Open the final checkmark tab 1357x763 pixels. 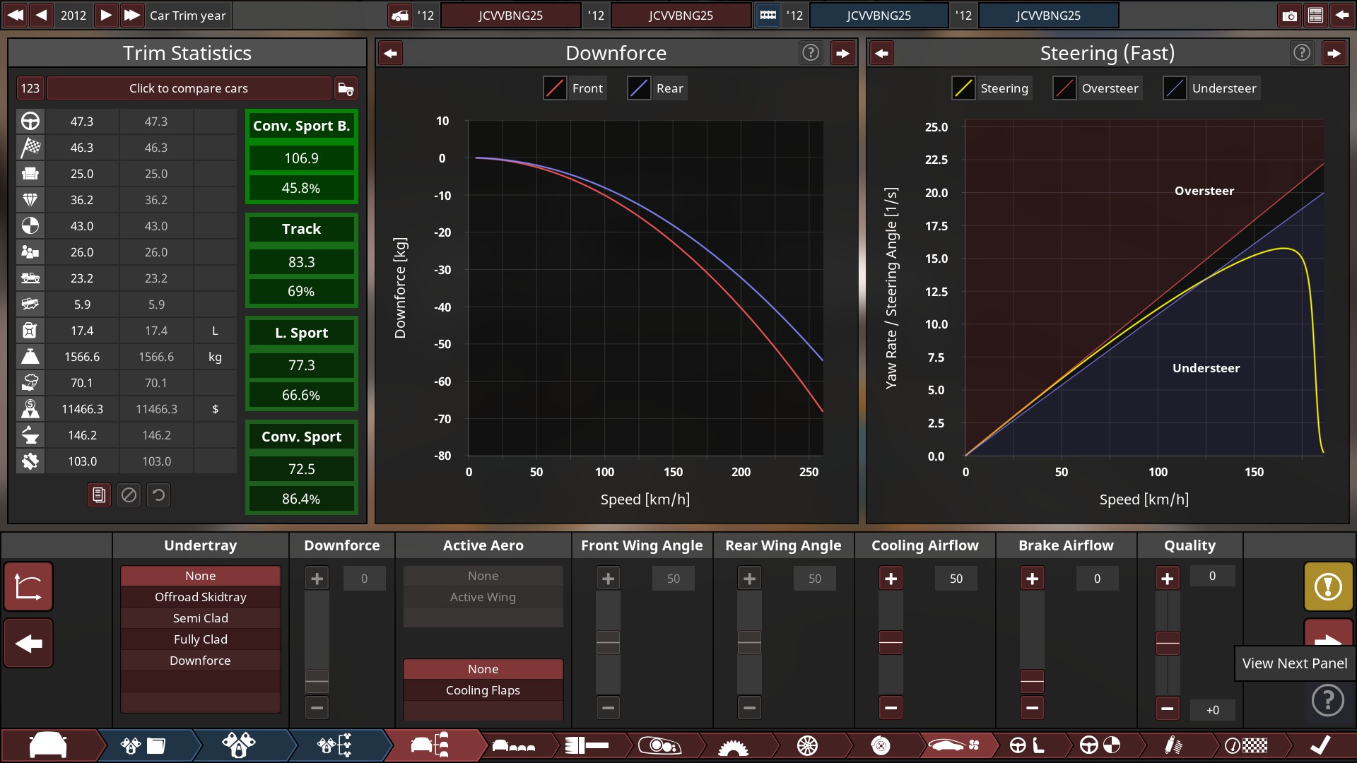coord(1320,745)
